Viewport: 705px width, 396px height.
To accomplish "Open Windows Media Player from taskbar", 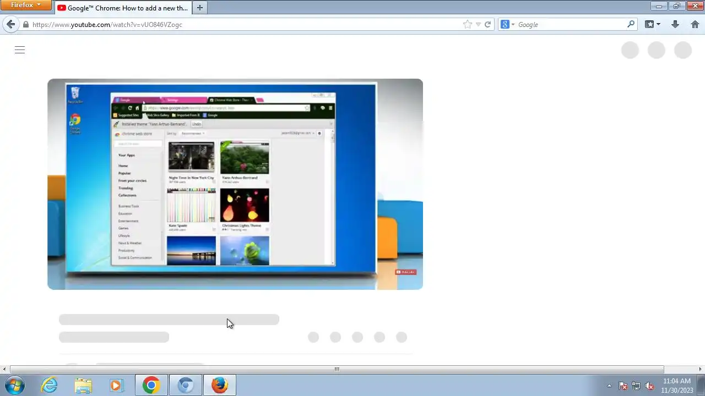I will coord(116,385).
